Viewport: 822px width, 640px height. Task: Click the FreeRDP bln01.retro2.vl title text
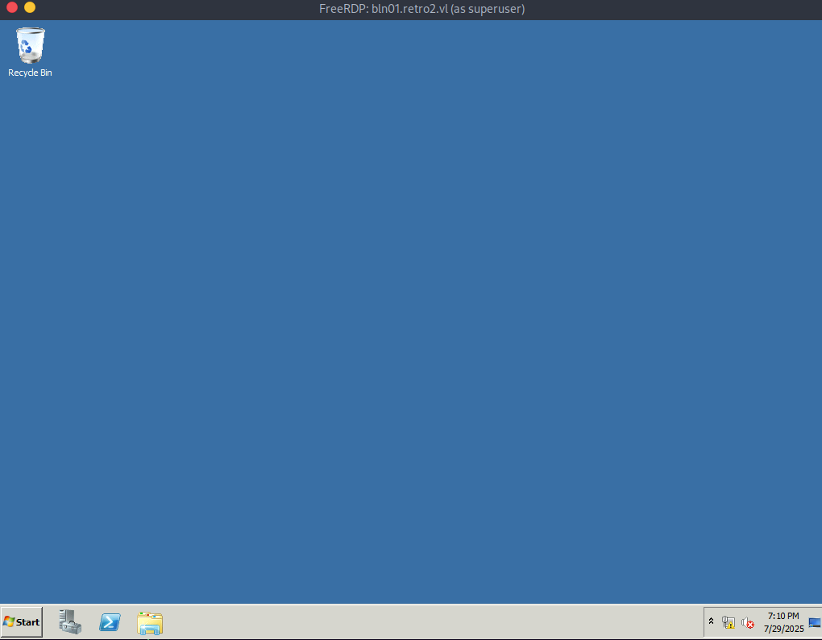click(x=422, y=9)
